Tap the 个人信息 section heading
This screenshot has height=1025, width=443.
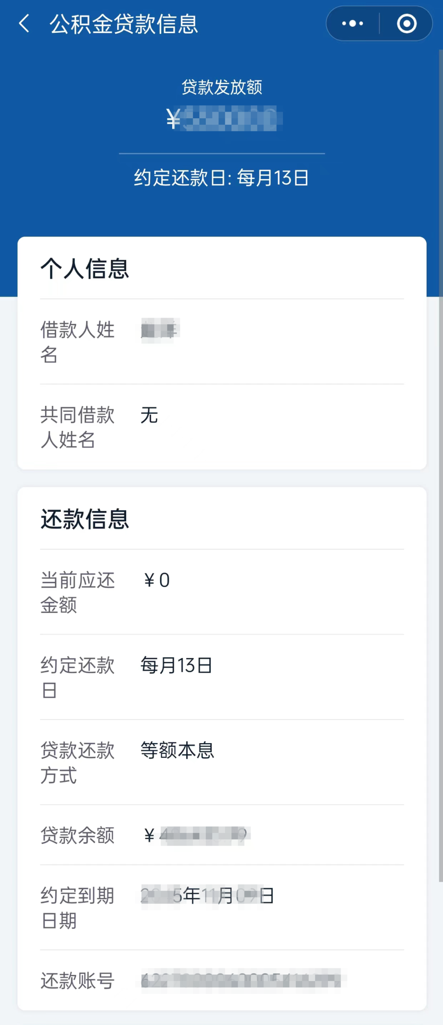[x=84, y=269]
